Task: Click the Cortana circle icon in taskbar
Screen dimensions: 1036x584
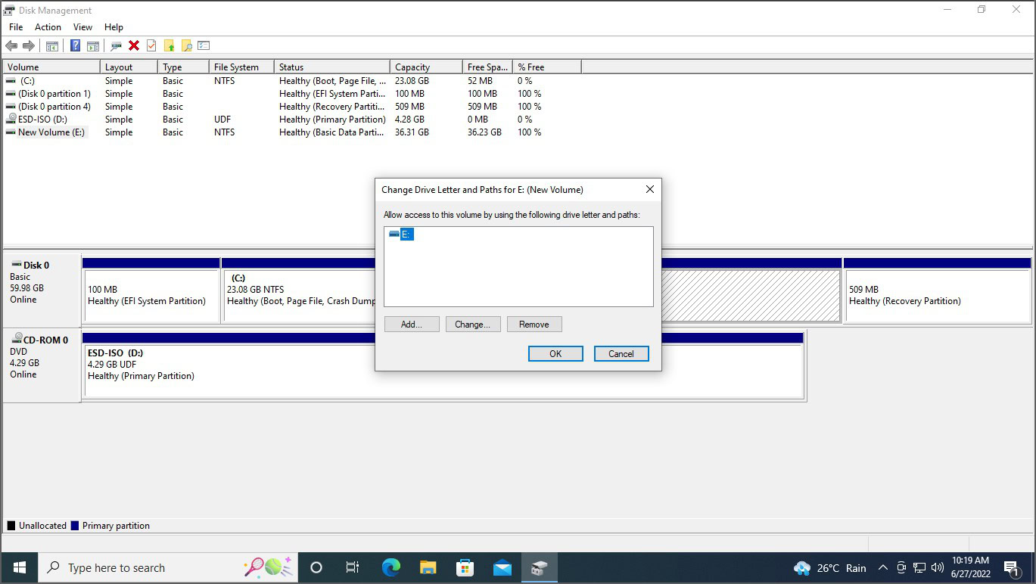Action: click(316, 567)
